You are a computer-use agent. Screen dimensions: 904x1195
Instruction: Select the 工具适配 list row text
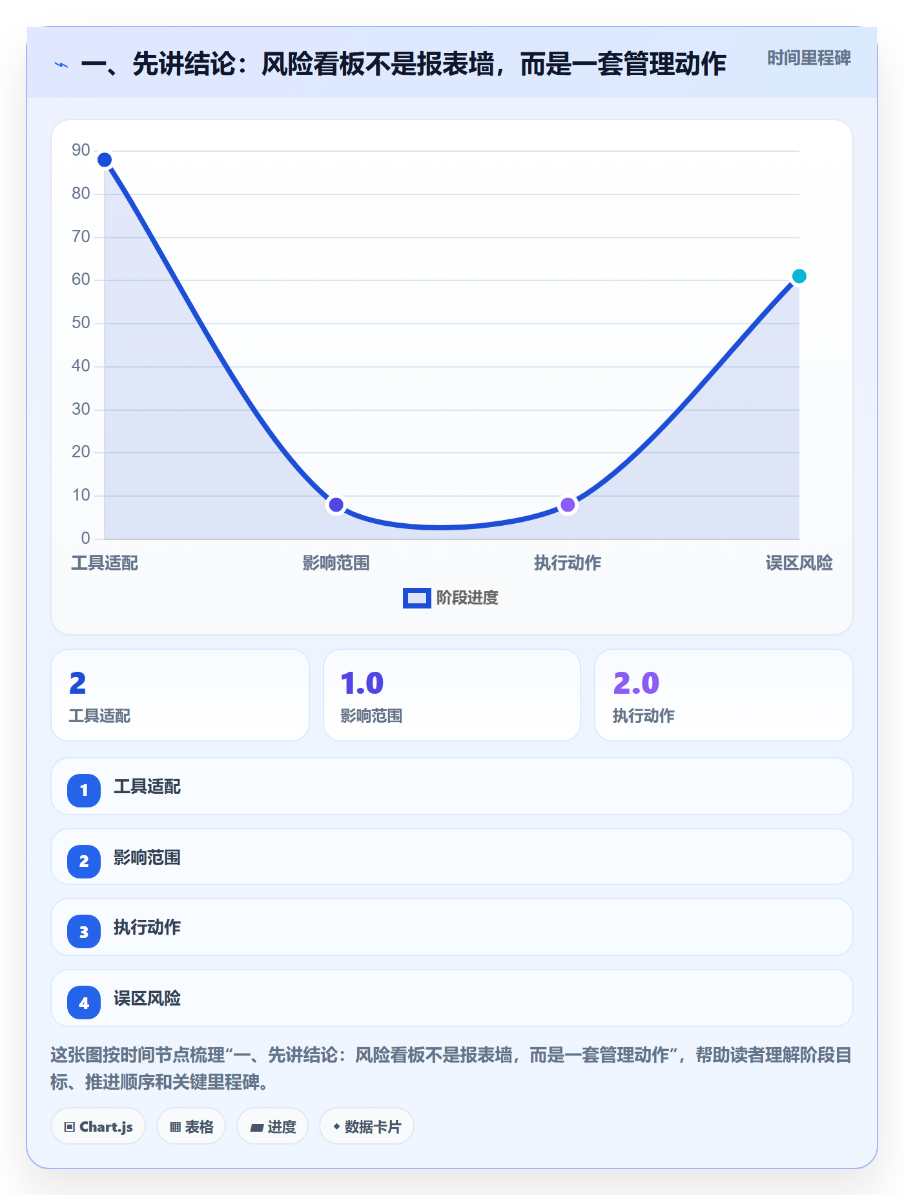point(147,787)
